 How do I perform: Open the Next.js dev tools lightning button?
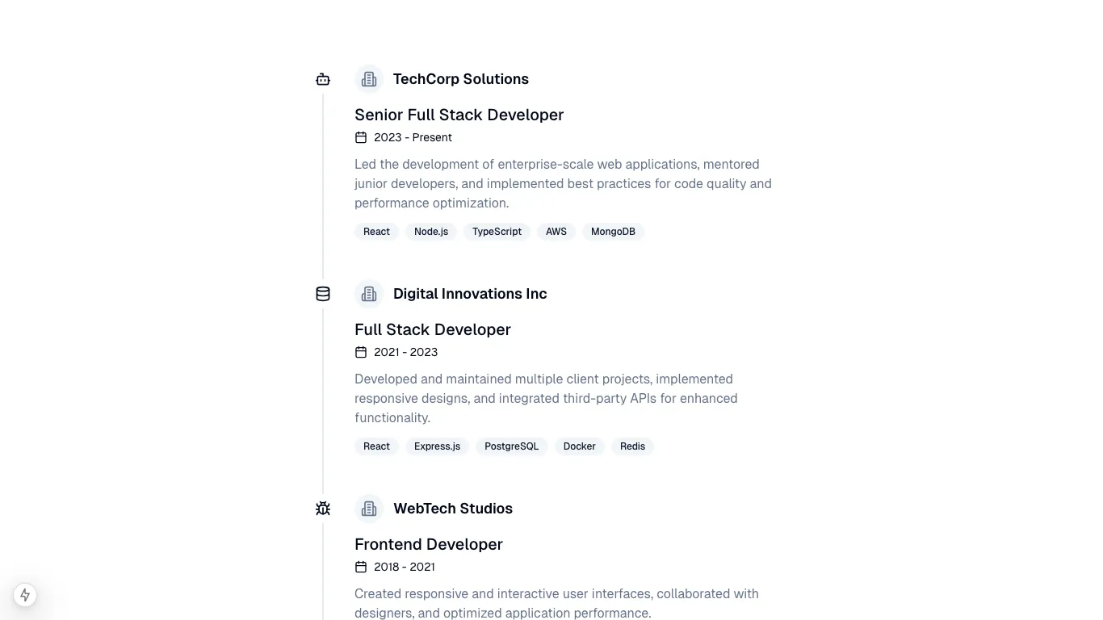tap(25, 595)
